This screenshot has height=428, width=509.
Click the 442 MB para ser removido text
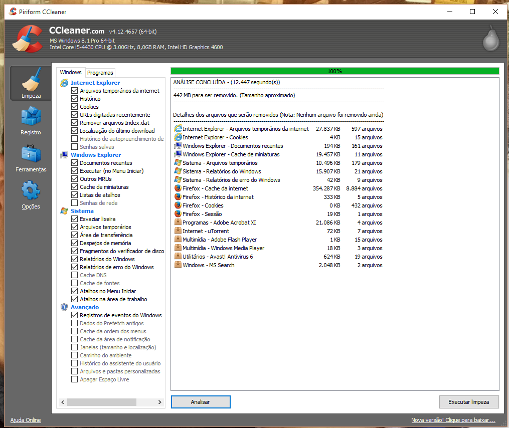(x=234, y=95)
